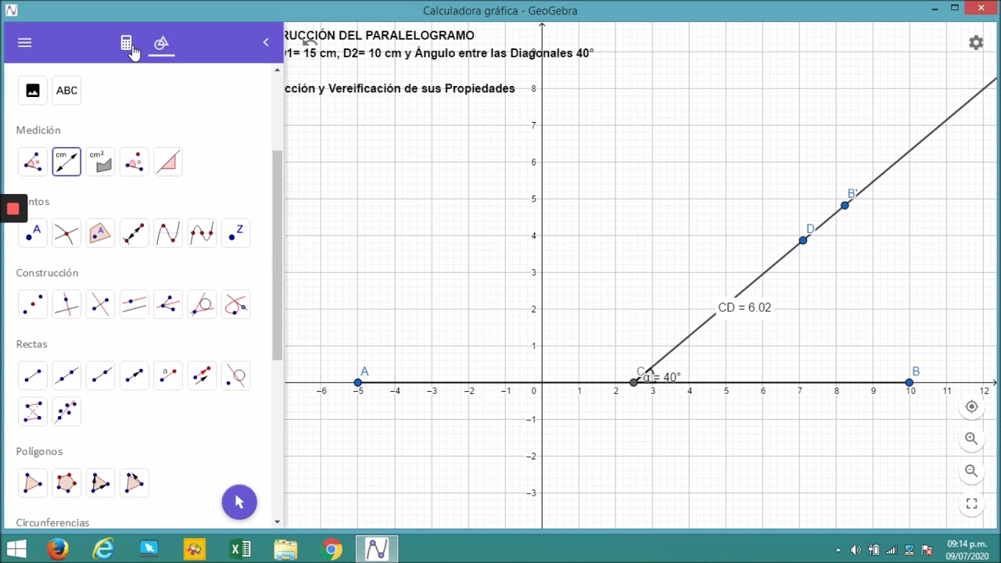Open the GeoGebra hamburger menu
The width and height of the screenshot is (1001, 563).
click(25, 42)
